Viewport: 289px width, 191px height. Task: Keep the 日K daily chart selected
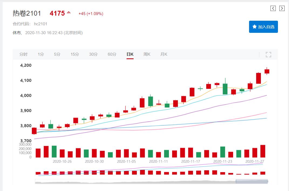[130, 54]
